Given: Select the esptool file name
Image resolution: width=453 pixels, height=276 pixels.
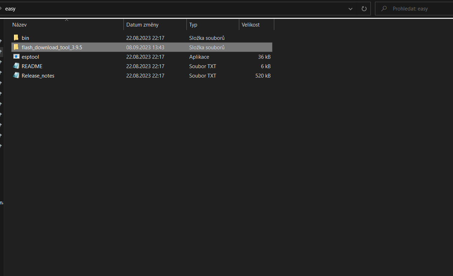Looking at the screenshot, I should [30, 57].
